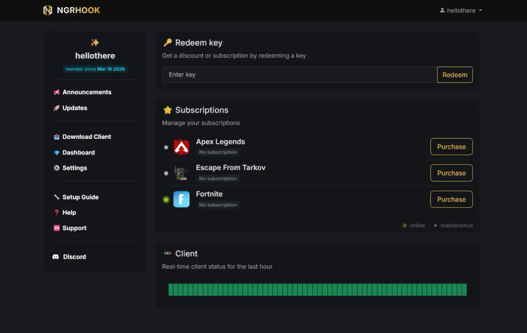Go to the Support page
527x333 pixels.
click(x=74, y=228)
